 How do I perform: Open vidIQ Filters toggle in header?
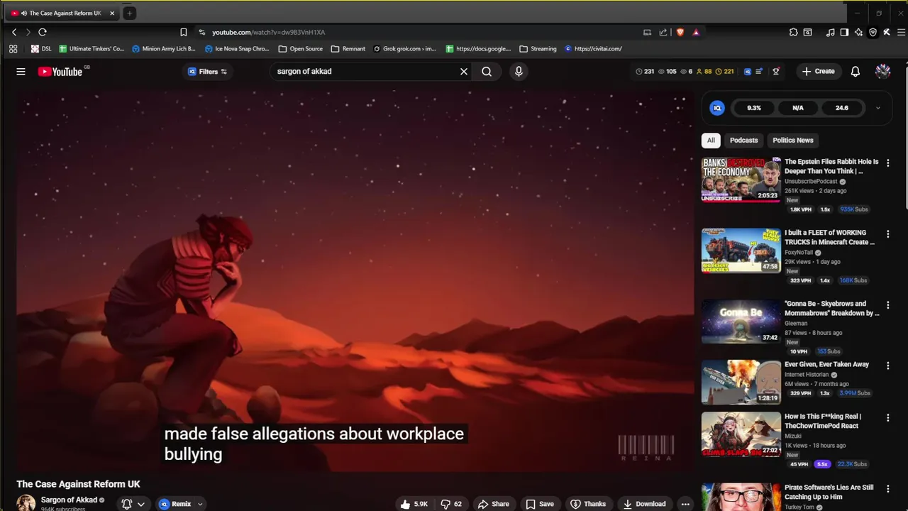(x=207, y=71)
